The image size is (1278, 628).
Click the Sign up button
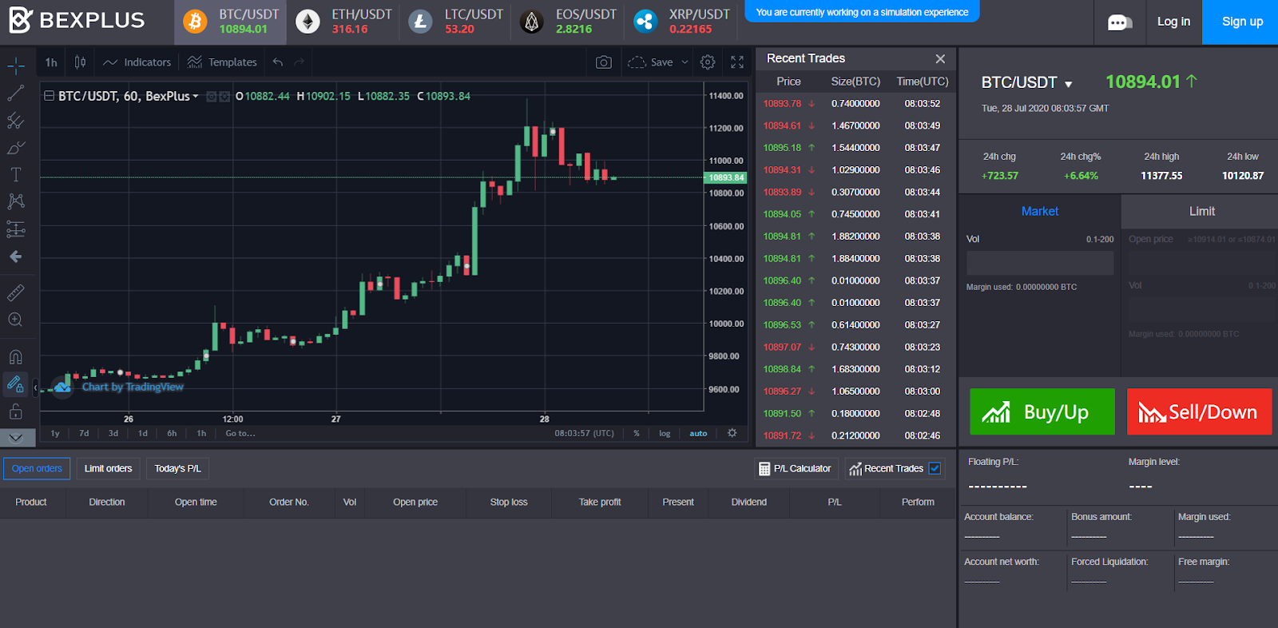[x=1242, y=22]
